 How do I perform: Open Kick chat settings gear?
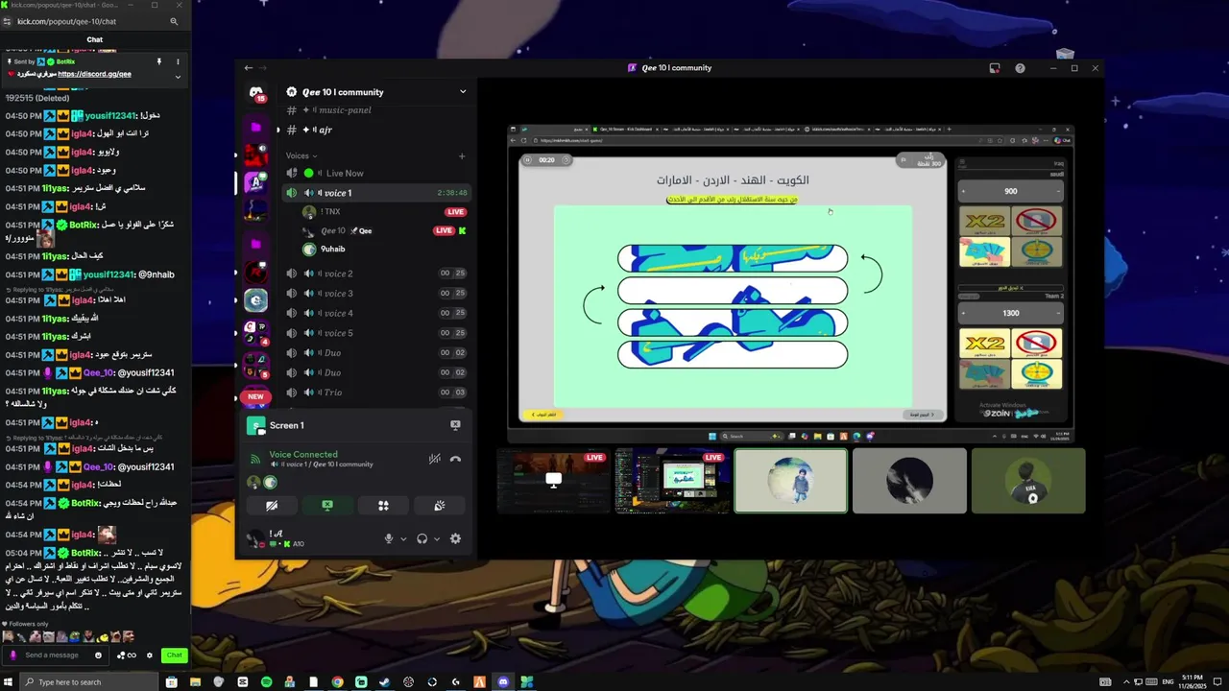149,655
